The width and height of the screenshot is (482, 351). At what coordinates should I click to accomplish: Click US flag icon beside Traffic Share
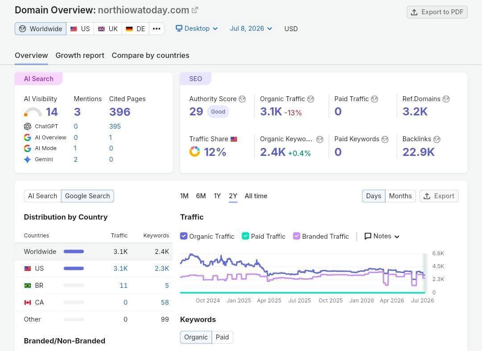234,139
